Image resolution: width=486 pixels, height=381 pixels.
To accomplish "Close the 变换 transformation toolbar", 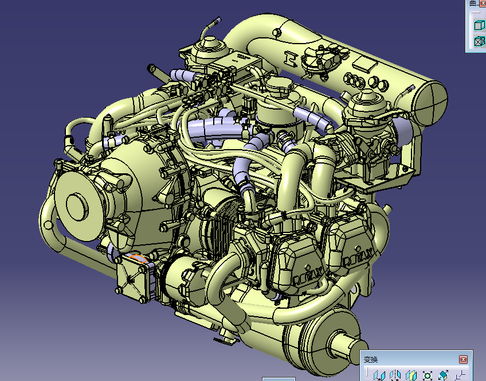I will 463,359.
